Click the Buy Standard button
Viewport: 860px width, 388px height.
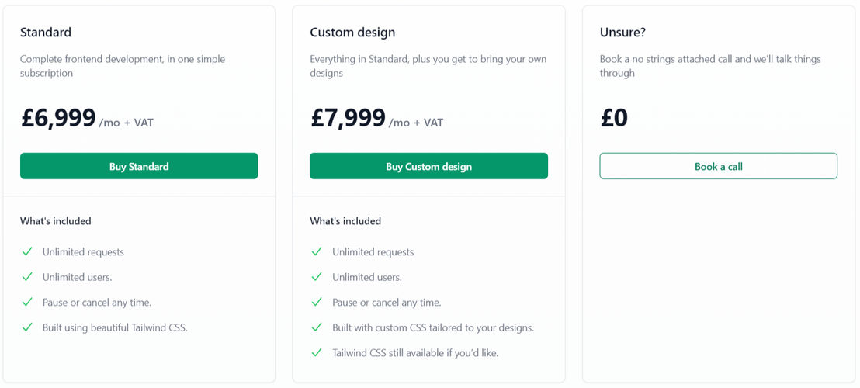(x=139, y=166)
